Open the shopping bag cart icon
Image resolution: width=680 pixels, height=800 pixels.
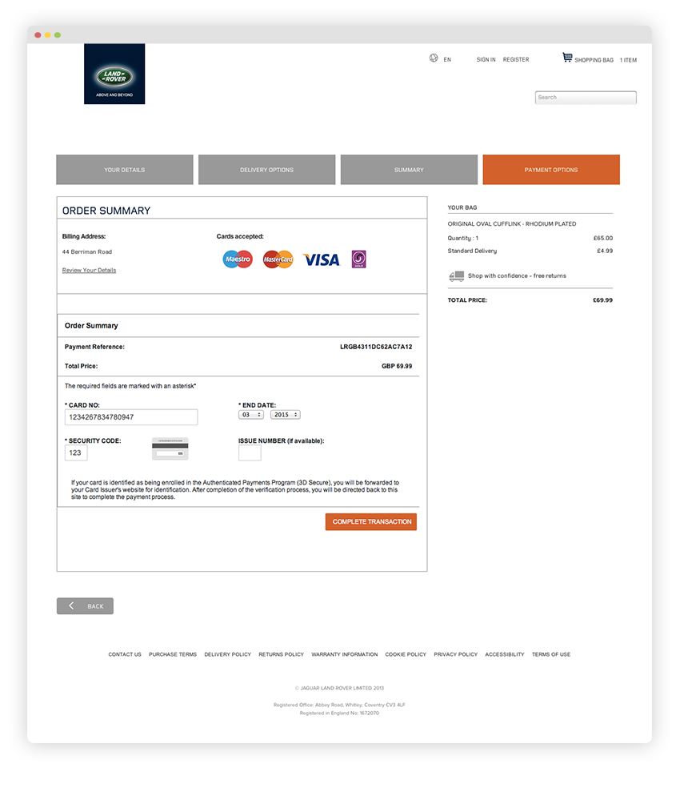point(567,57)
